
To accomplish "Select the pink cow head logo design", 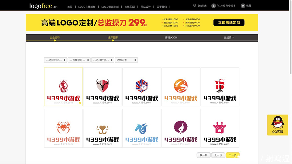I will coord(220,128).
